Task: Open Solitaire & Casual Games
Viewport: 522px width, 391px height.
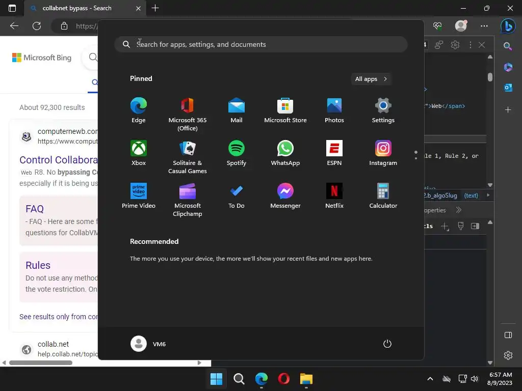Action: [x=188, y=157]
